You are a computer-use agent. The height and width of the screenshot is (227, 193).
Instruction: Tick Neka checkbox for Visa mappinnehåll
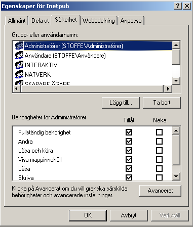(x=159, y=159)
